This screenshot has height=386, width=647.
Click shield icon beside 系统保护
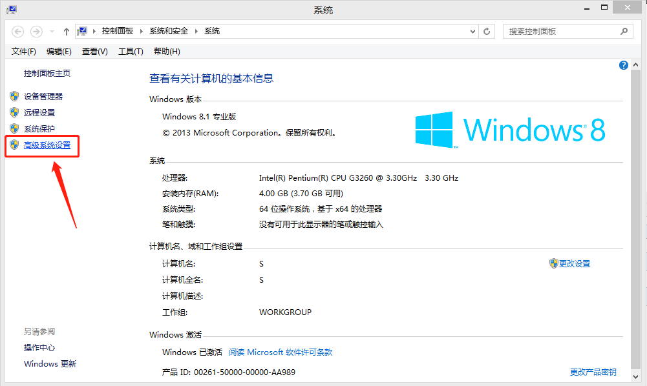pos(14,128)
